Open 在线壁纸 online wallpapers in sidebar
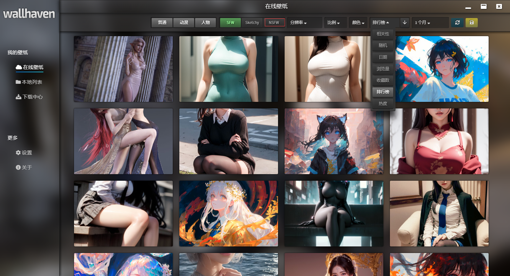The width and height of the screenshot is (510, 276). click(30, 67)
